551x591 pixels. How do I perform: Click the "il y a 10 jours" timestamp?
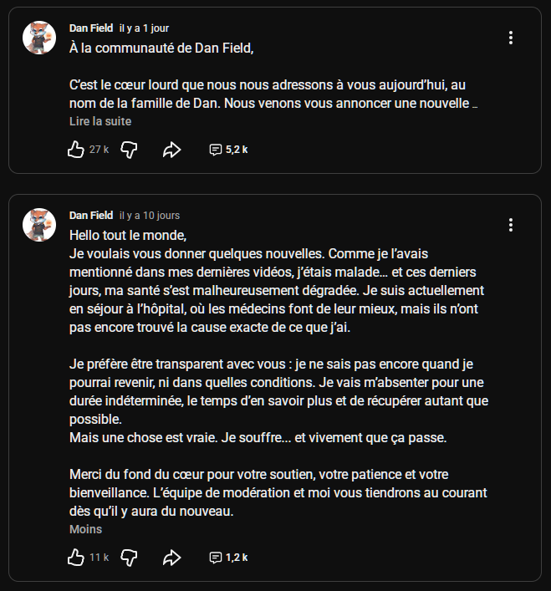point(150,216)
